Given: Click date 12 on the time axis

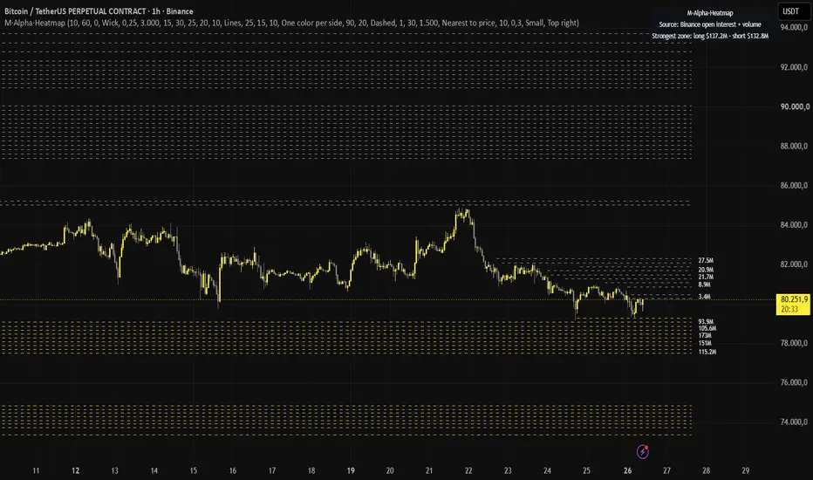Looking at the screenshot, I should (75, 470).
